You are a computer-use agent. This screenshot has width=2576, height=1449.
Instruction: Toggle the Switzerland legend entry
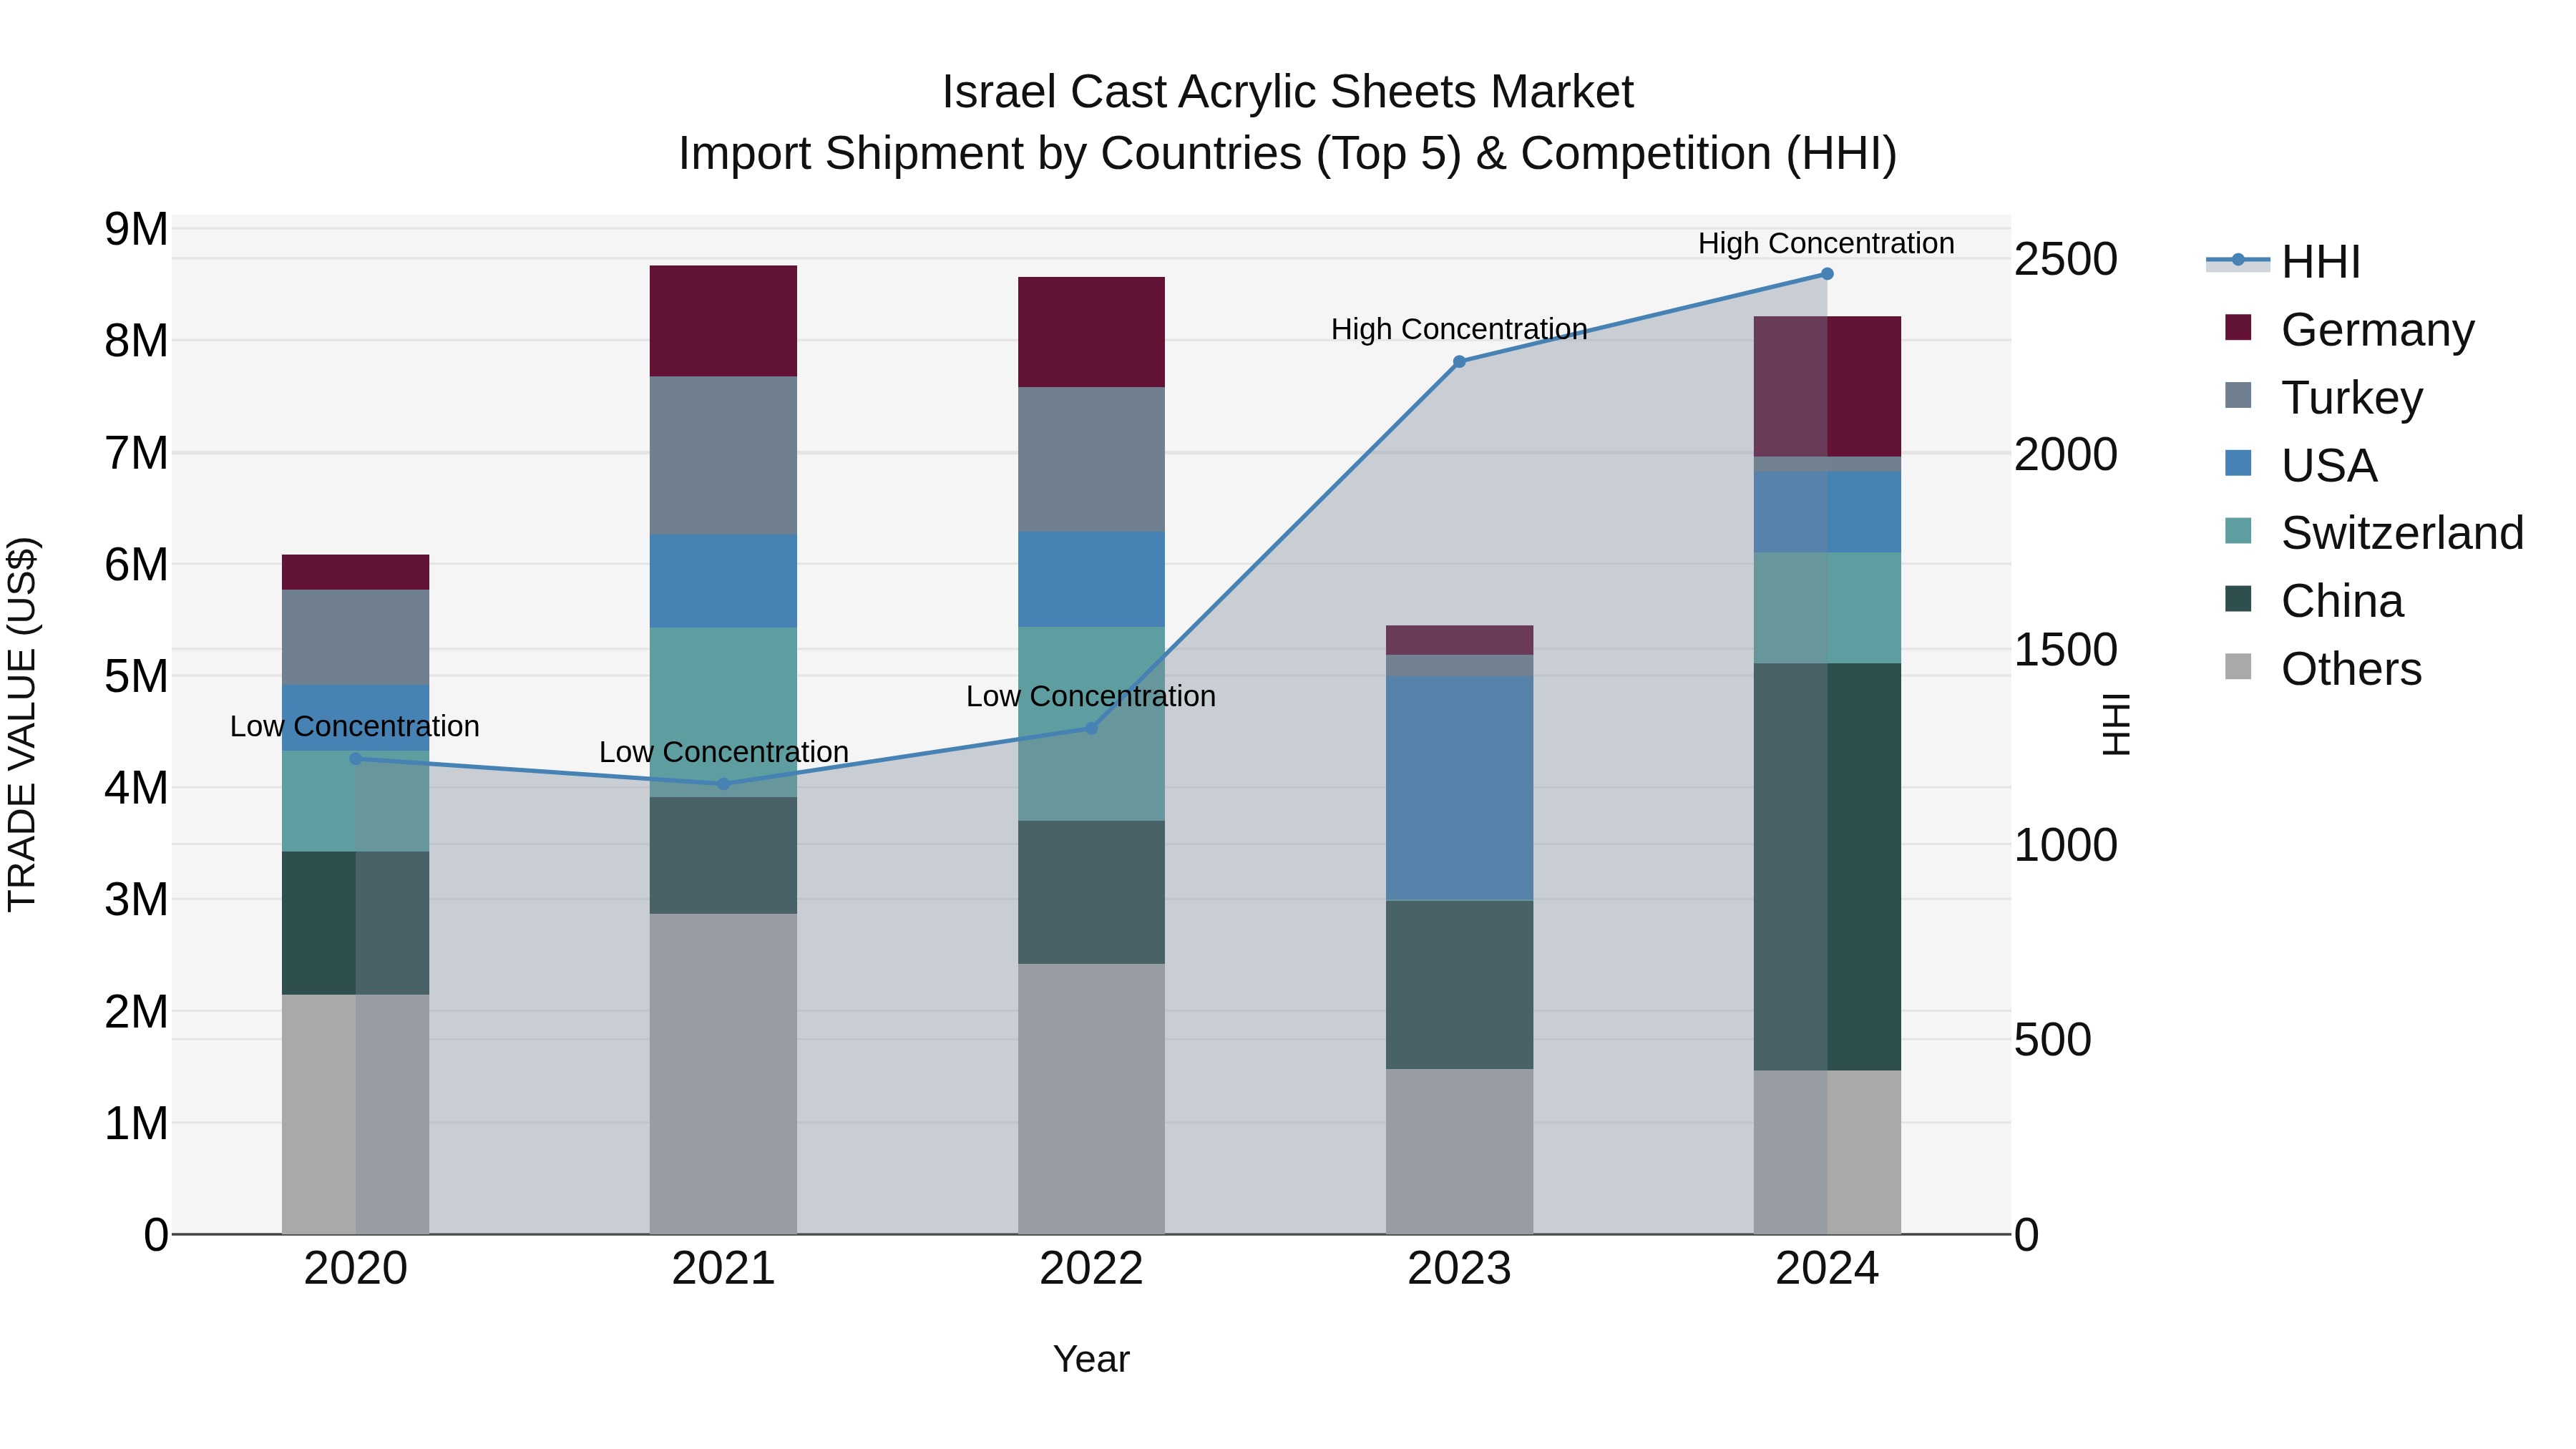pyautogui.click(x=2374, y=533)
